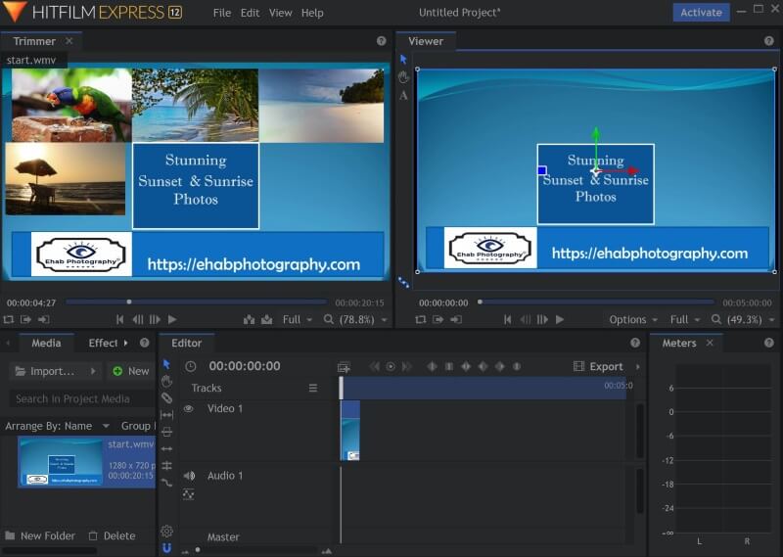Mute the Audio 1 track speaker
Viewport: 783px width, 557px height.
pyautogui.click(x=189, y=476)
